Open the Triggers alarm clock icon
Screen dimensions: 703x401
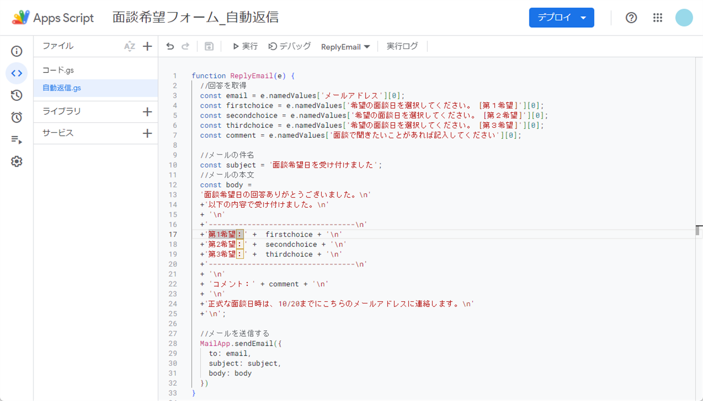coord(17,117)
